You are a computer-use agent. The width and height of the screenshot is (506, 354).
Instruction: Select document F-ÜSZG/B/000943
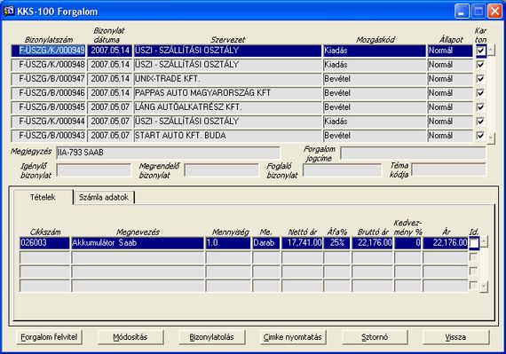(49, 136)
